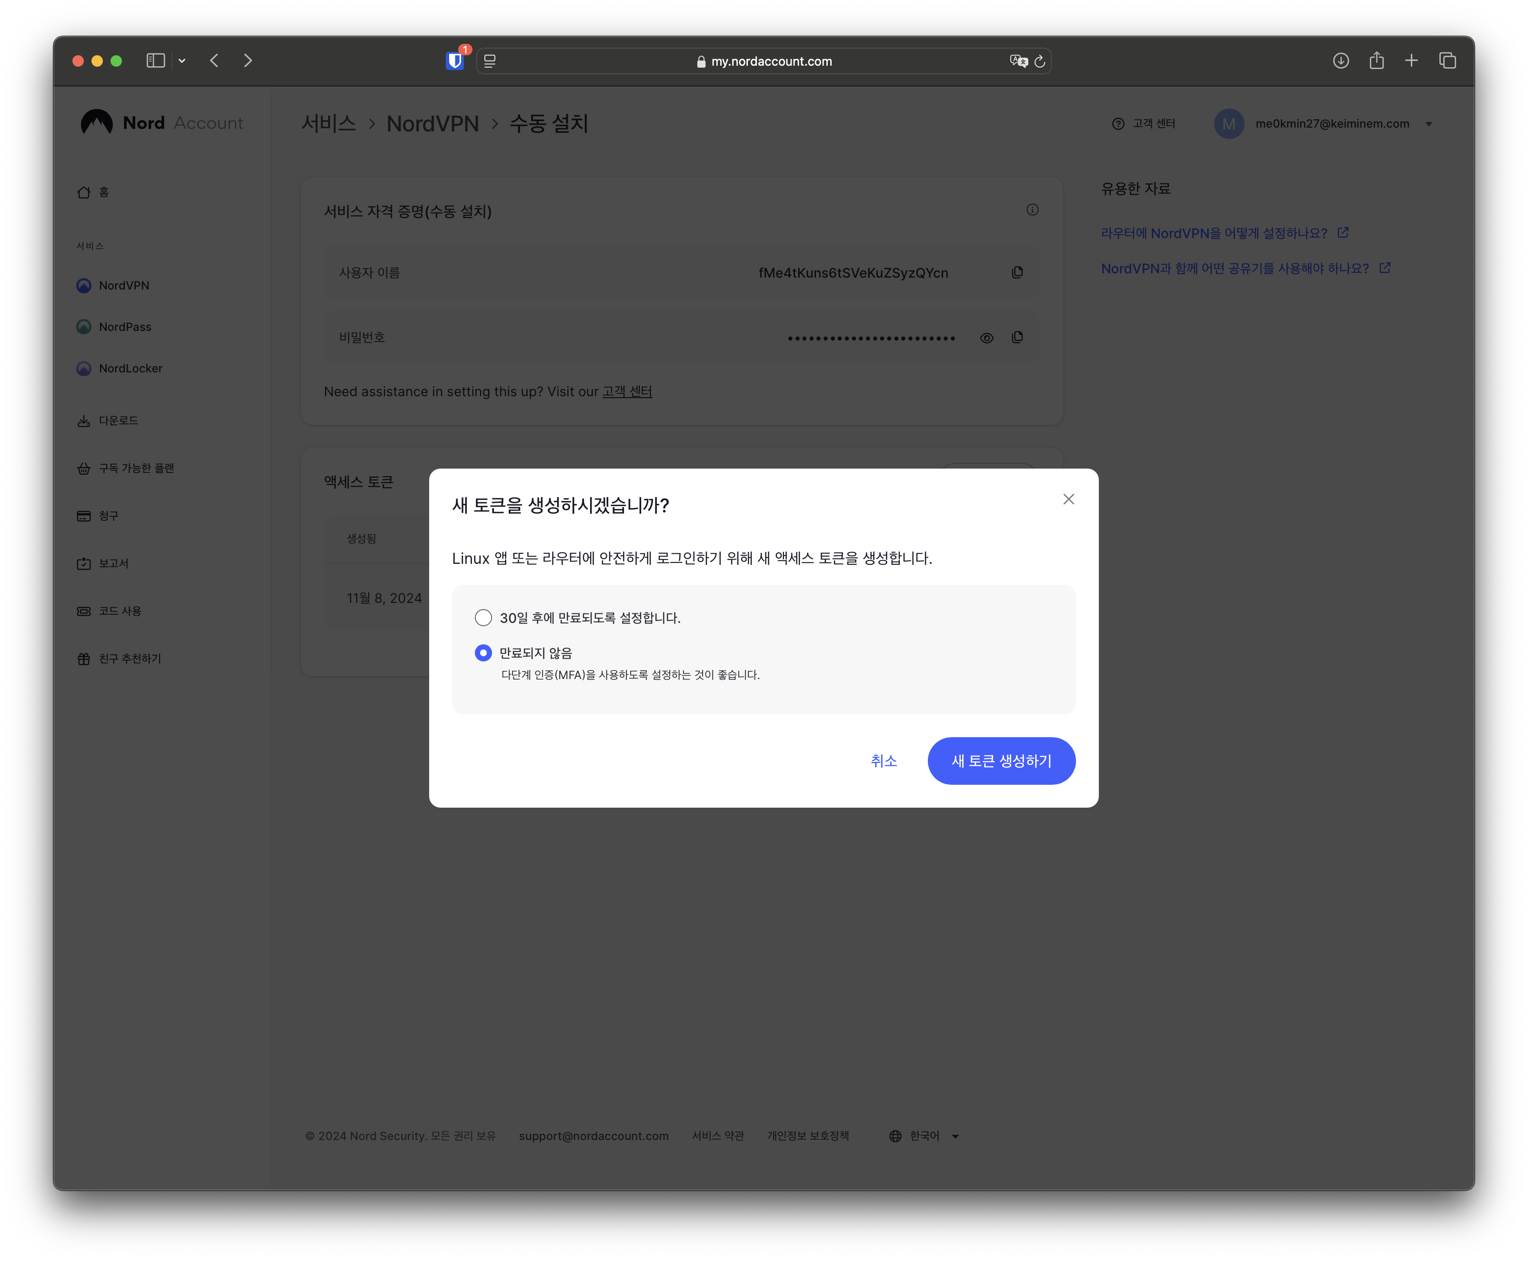Open the Safari downloads icon

pyautogui.click(x=1340, y=61)
